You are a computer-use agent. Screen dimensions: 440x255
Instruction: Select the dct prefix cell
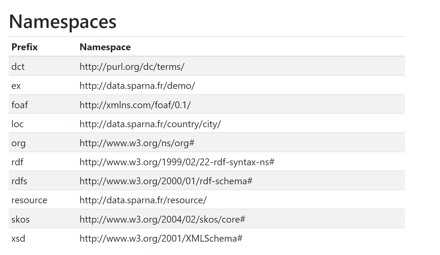(x=18, y=67)
